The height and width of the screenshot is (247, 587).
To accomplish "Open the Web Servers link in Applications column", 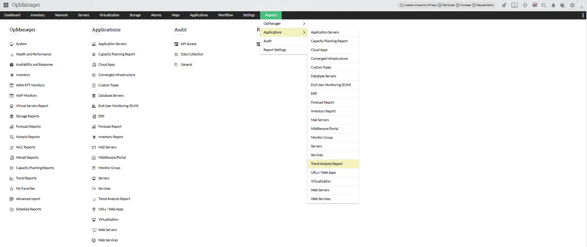I will [108, 230].
